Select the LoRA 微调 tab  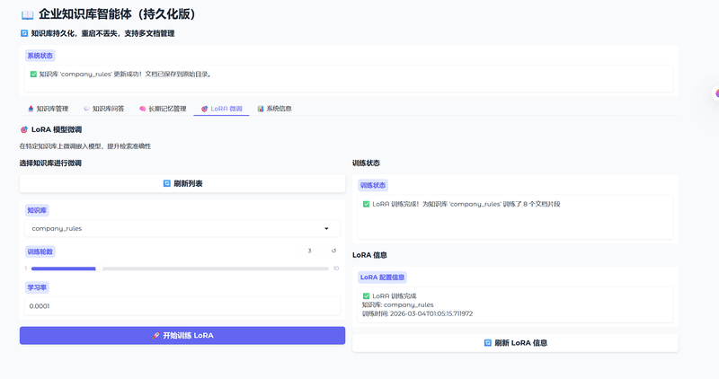click(221, 109)
